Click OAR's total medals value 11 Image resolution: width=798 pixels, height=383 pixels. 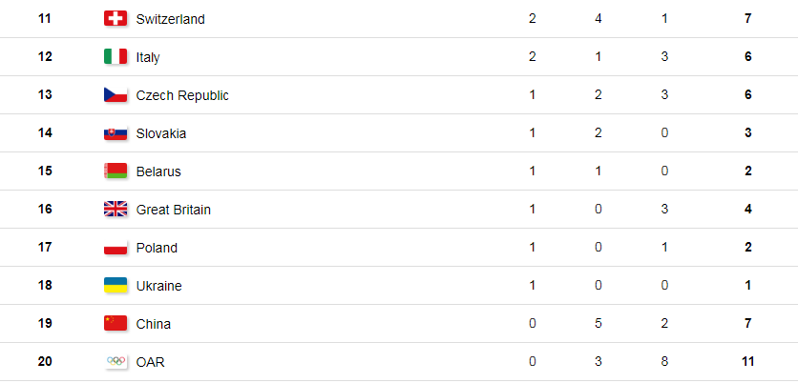click(747, 362)
